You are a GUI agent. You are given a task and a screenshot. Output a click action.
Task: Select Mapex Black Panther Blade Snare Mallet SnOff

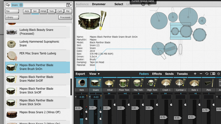[x=37, y=79]
